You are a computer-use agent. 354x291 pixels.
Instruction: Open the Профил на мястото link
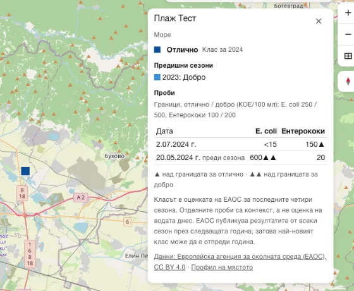tap(222, 267)
